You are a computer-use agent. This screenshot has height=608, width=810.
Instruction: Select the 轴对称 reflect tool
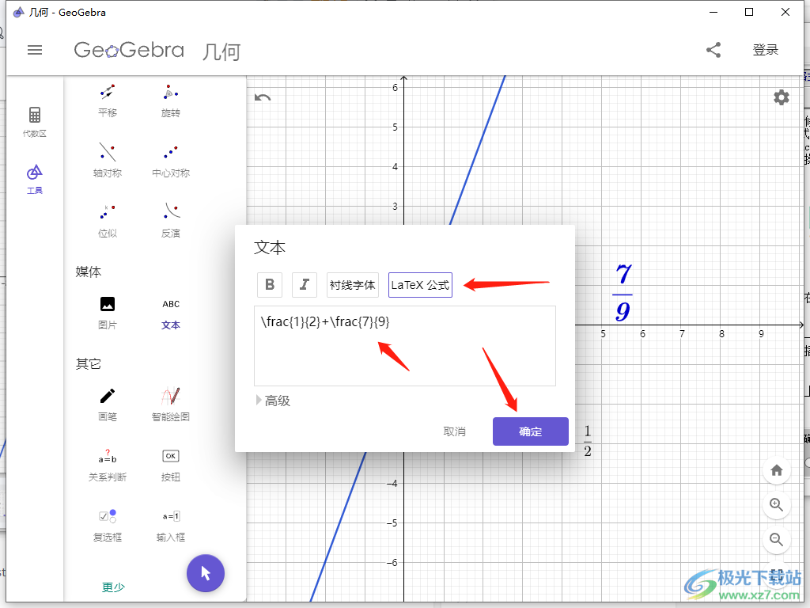click(x=108, y=160)
